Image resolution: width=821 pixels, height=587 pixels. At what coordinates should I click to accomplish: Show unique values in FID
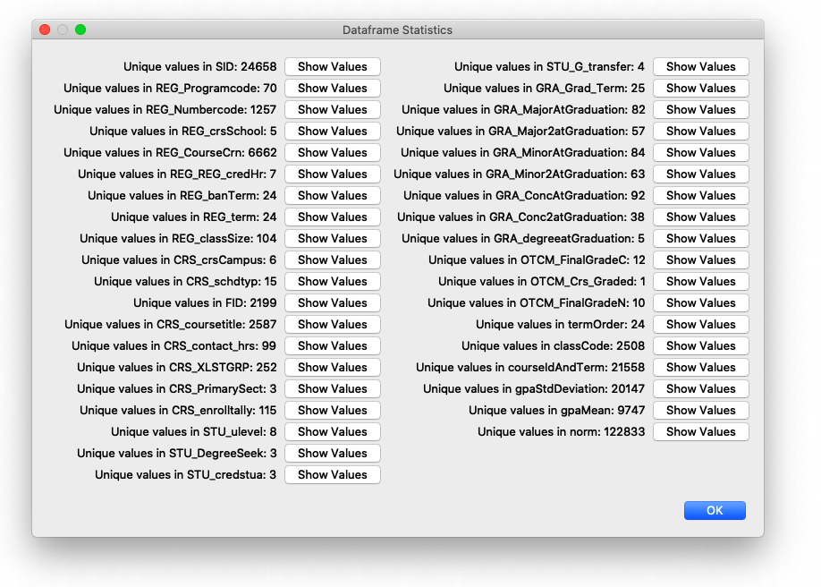[x=332, y=302]
